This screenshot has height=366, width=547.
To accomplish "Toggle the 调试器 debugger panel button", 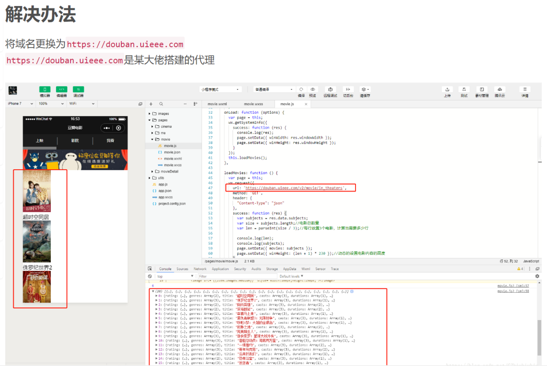I will [78, 89].
